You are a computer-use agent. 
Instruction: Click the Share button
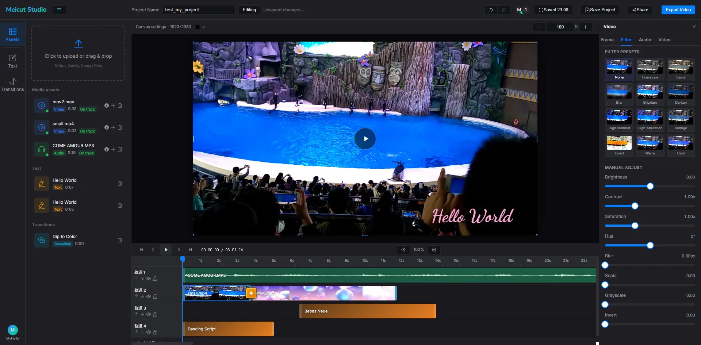[640, 10]
